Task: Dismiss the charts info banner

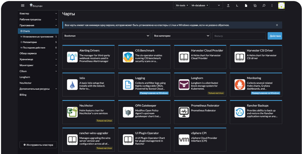Action: click(277, 25)
